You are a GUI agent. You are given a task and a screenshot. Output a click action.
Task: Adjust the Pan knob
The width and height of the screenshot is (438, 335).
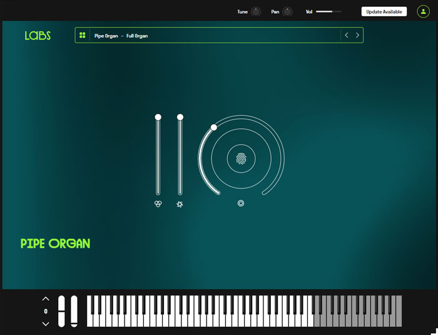287,12
